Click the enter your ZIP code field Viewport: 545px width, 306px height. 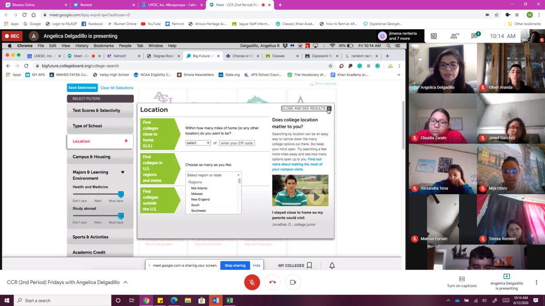pos(237,143)
